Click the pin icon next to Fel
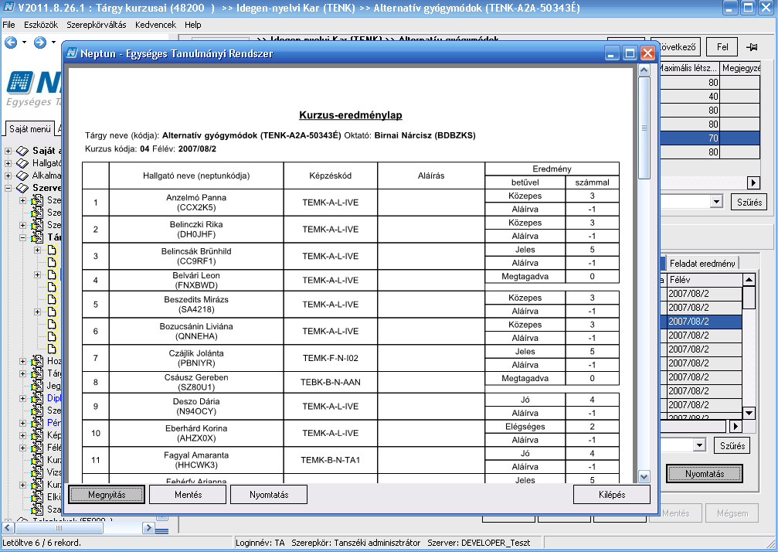Viewport: 778px width, 552px height. [x=752, y=47]
